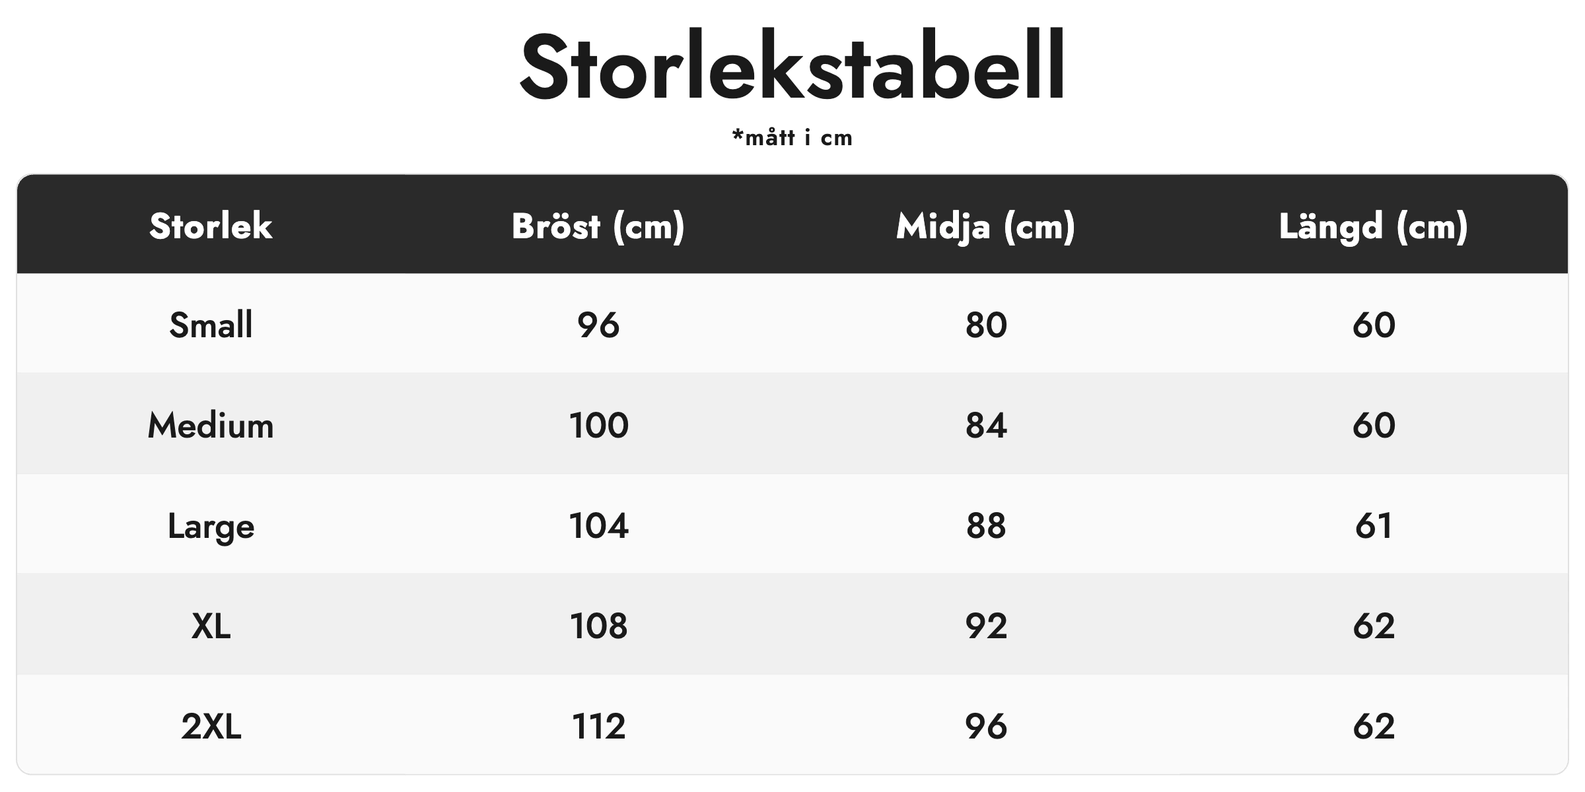Click the Large size row label

coord(211,527)
